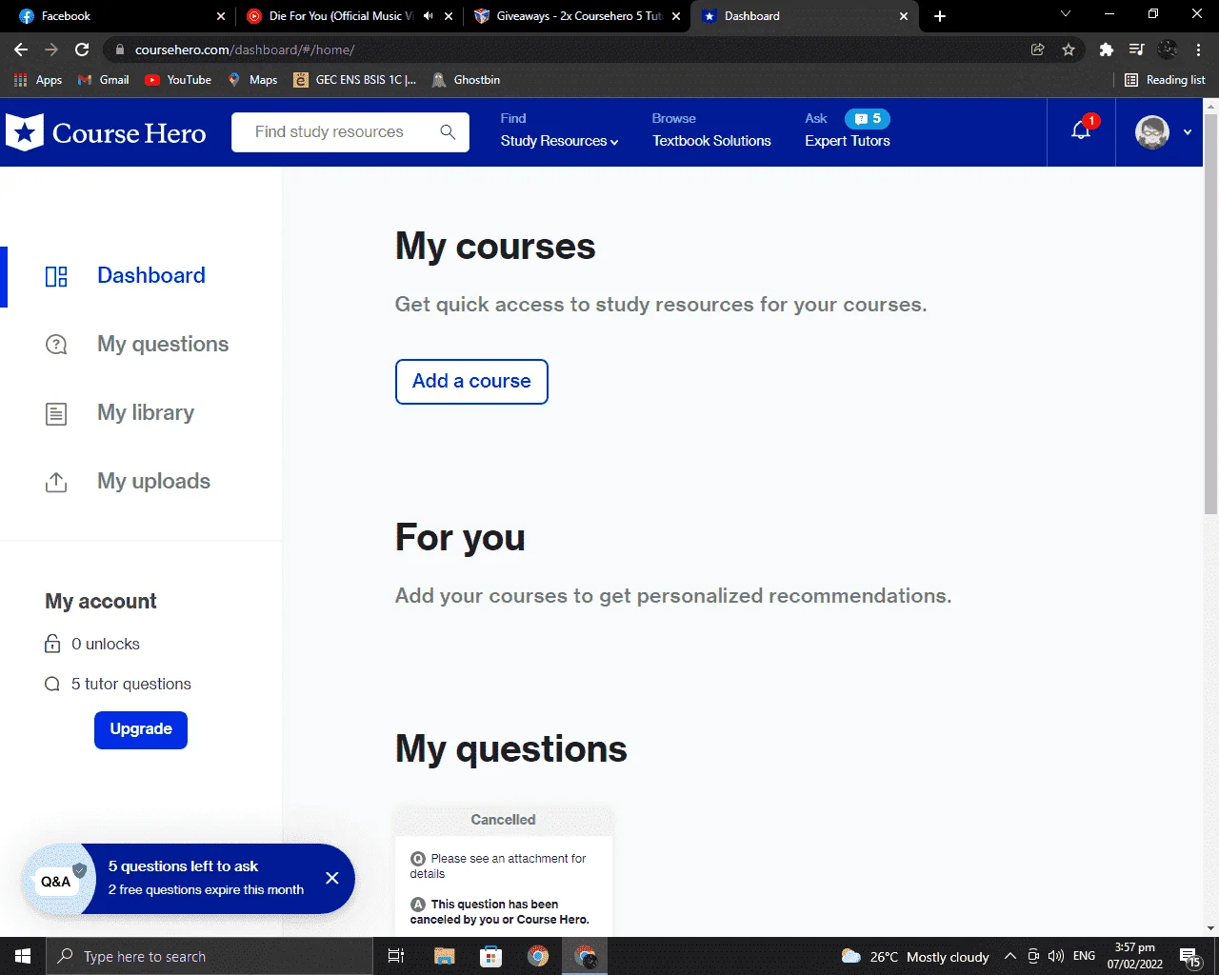Click the 0 unlocks link
Image resolution: width=1219 pixels, height=975 pixels.
pyautogui.click(x=106, y=644)
